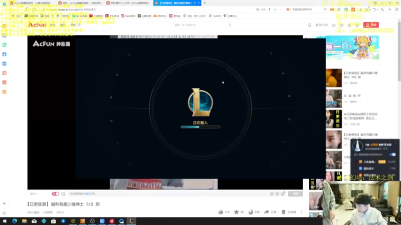Click the zoom magnifier icon in address bar
Image resolution: width=401 pixels, height=225 pixels.
258,9
